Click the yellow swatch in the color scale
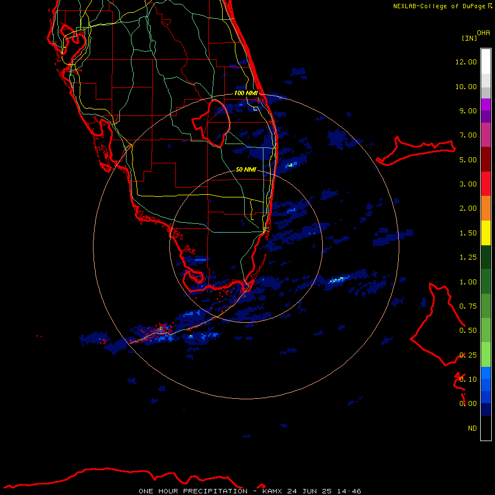The width and height of the screenshot is (495, 495). (x=486, y=233)
